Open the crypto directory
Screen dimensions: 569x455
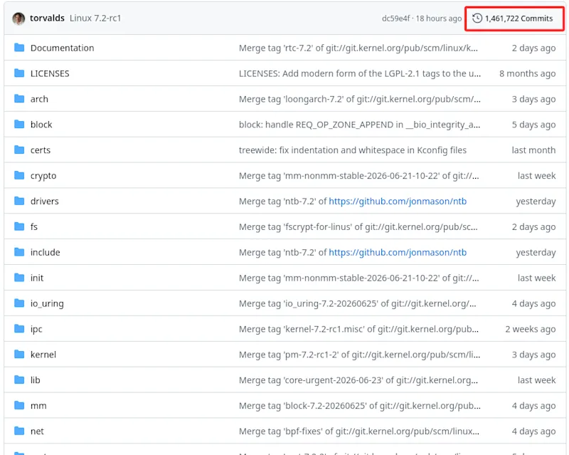43,176
